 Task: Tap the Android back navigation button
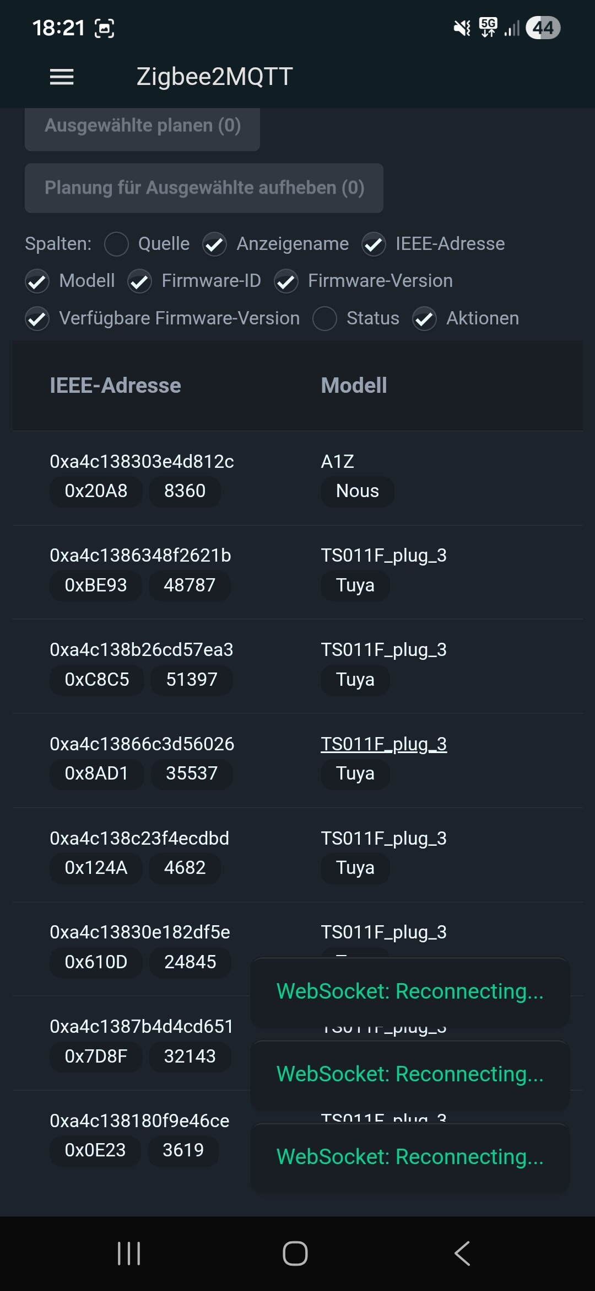tap(462, 1253)
